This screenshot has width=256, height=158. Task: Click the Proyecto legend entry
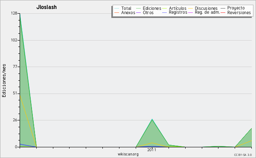236,8
